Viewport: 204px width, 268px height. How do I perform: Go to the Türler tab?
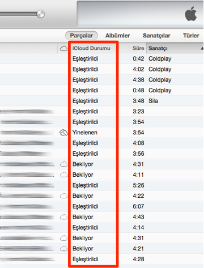click(x=191, y=36)
